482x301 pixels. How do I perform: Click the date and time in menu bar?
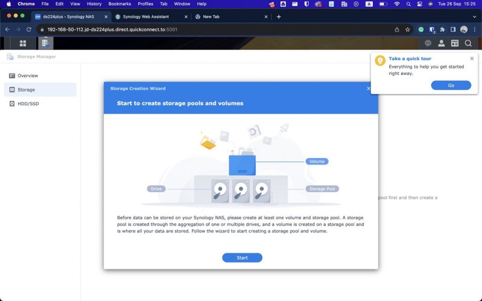(x=457, y=4)
